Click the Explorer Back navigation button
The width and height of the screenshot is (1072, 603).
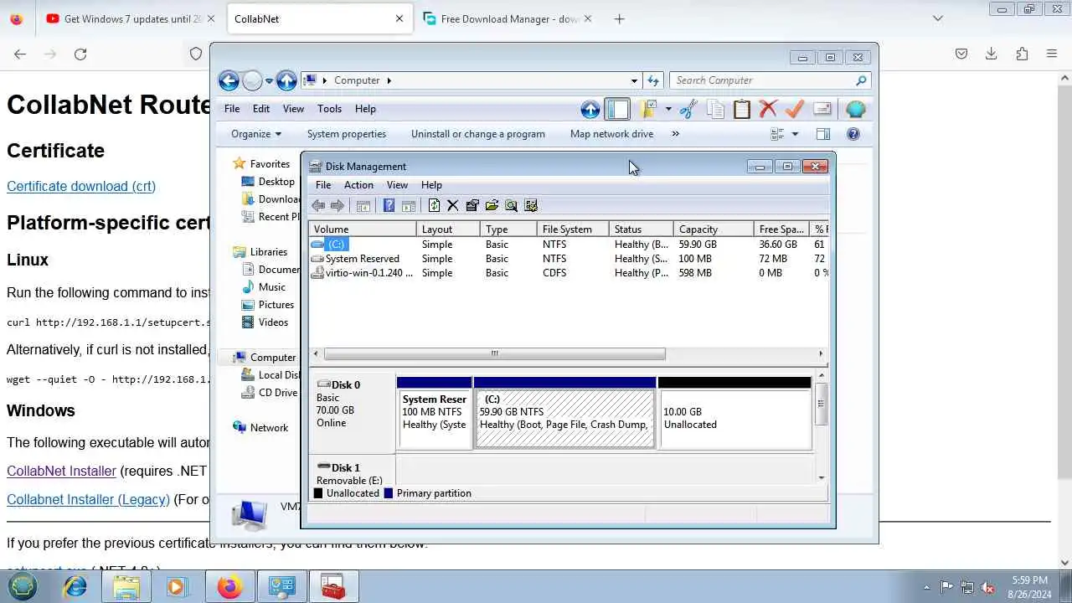tap(229, 80)
